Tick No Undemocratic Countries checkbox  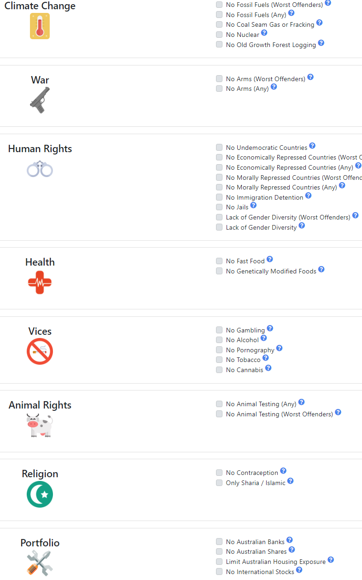pyautogui.click(x=219, y=148)
